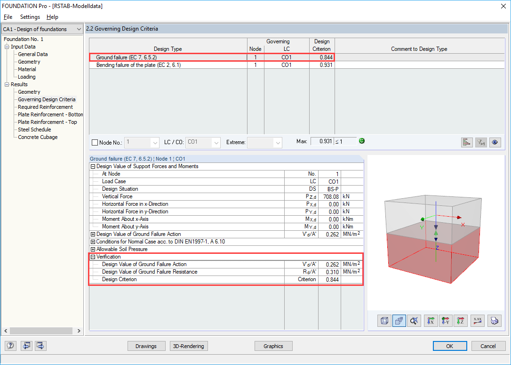Go to previous table with left arrow icon

click(x=26, y=345)
